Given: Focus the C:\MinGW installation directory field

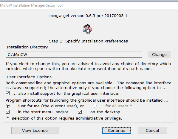Looking at the screenshot, I should [x=74, y=54].
